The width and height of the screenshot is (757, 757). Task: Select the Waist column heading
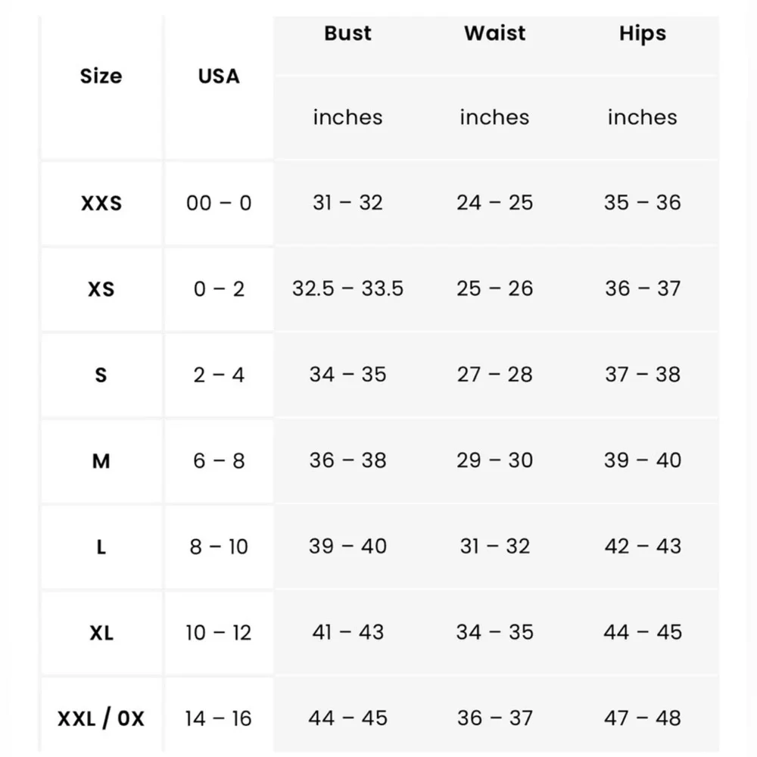pos(494,34)
